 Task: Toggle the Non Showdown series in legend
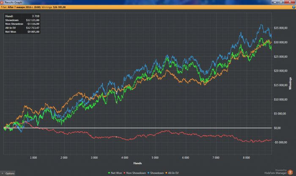pos(136,173)
